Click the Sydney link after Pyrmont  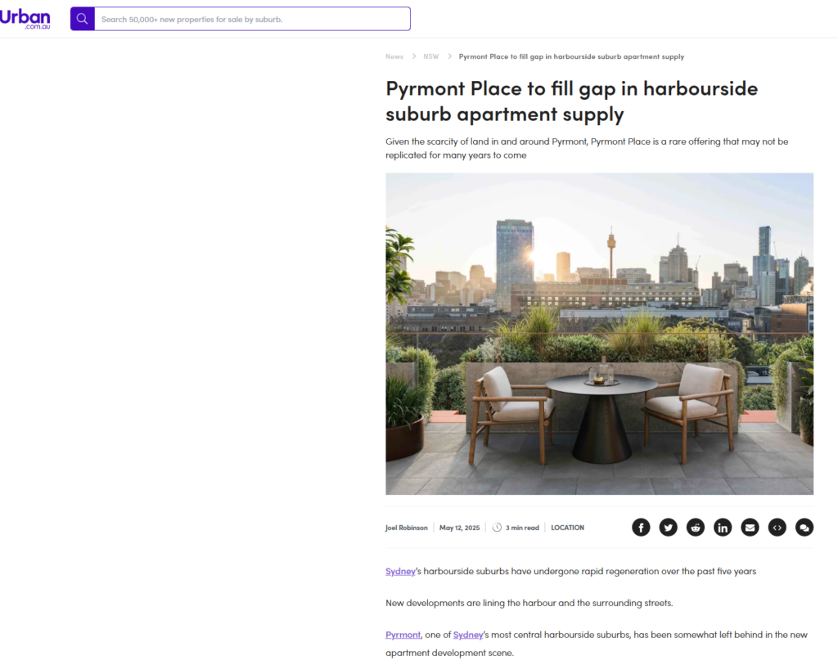468,635
